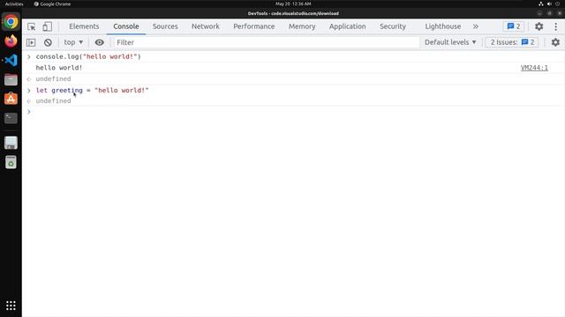The height and width of the screenshot is (317, 565).
Task: Toggle the device toolbar icon
Action: click(x=47, y=26)
